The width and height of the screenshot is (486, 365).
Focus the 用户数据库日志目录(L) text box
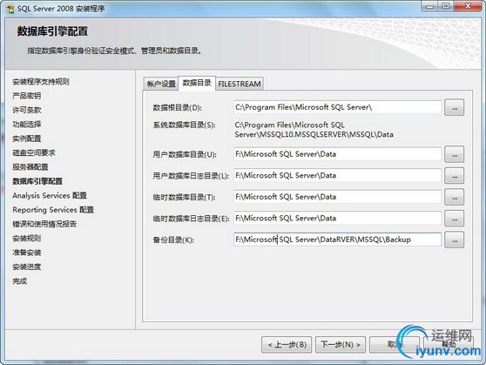[338, 175]
